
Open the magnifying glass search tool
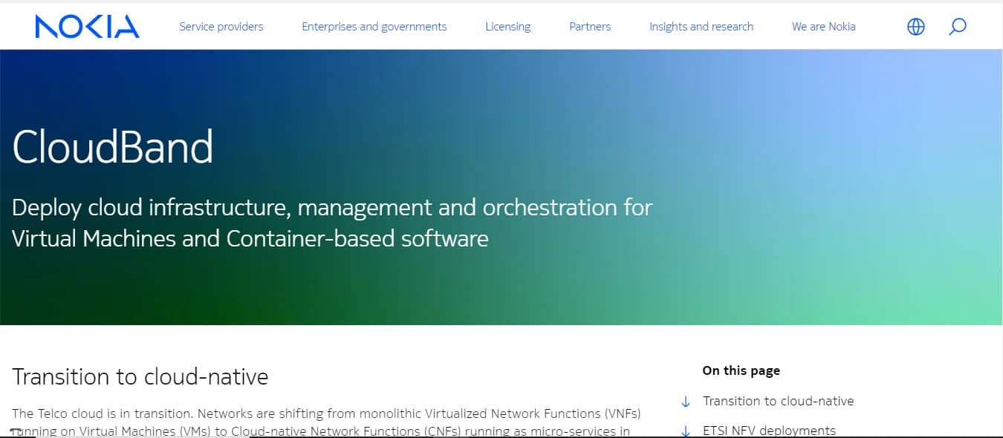pos(958,26)
